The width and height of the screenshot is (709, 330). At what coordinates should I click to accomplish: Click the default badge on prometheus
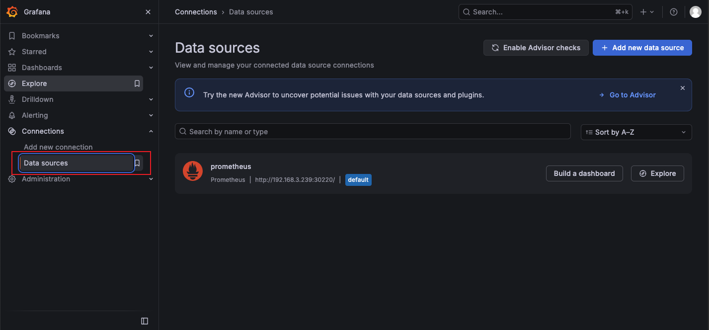click(x=358, y=180)
